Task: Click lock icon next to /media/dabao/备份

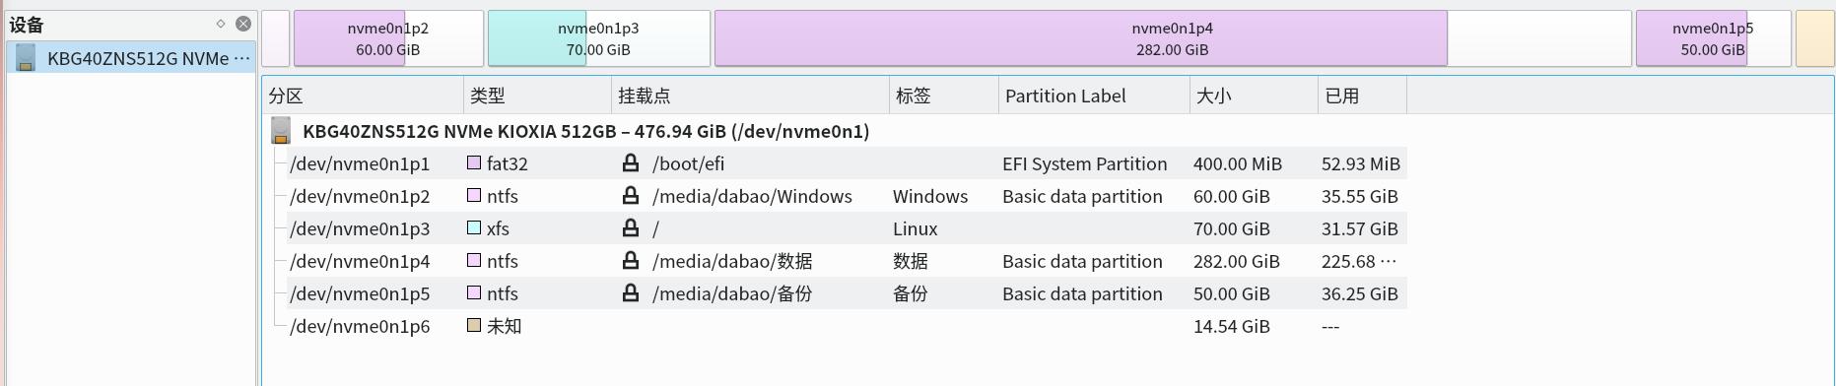Action: 631,293
